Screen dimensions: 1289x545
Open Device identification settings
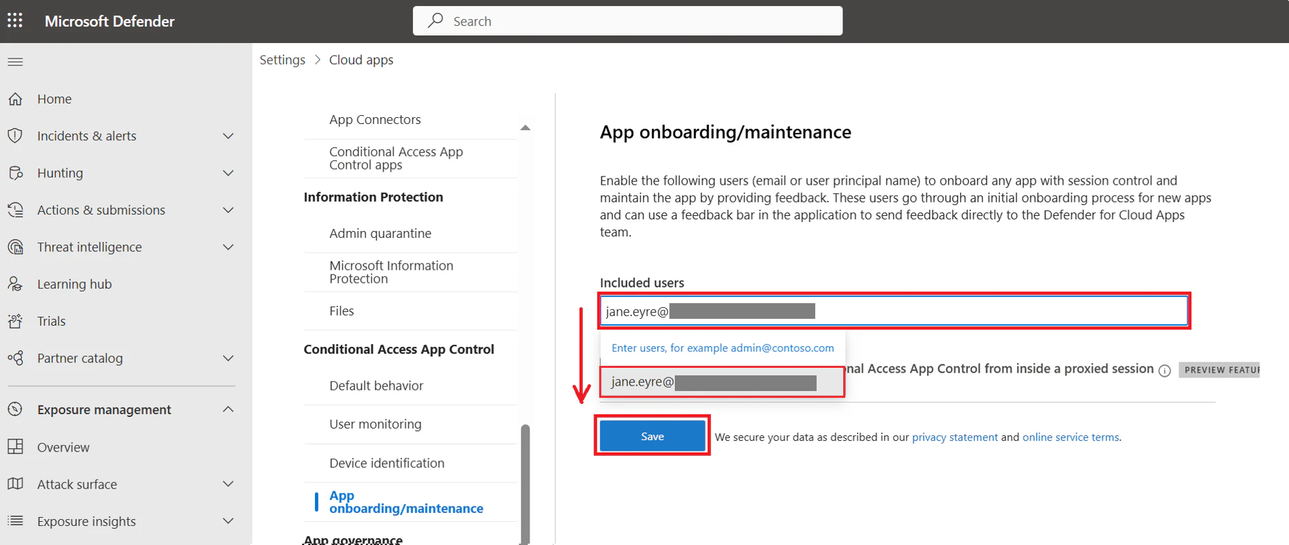pos(386,463)
